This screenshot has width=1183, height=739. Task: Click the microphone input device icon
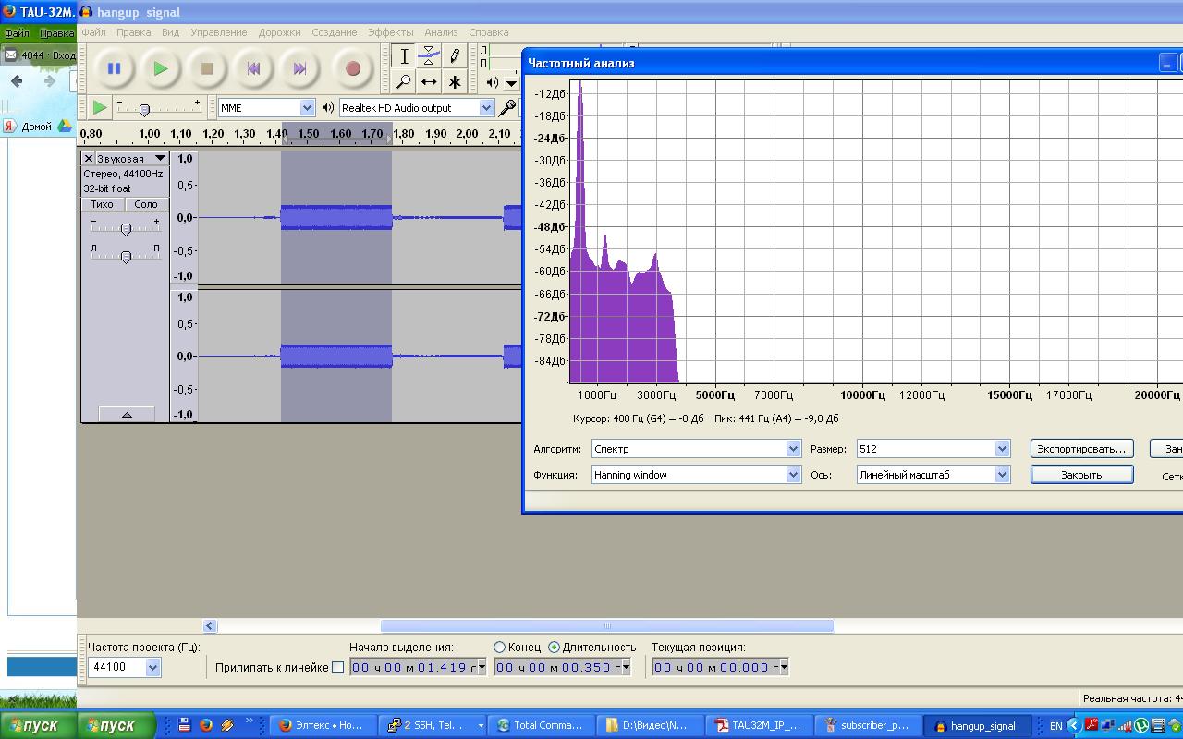(507, 108)
